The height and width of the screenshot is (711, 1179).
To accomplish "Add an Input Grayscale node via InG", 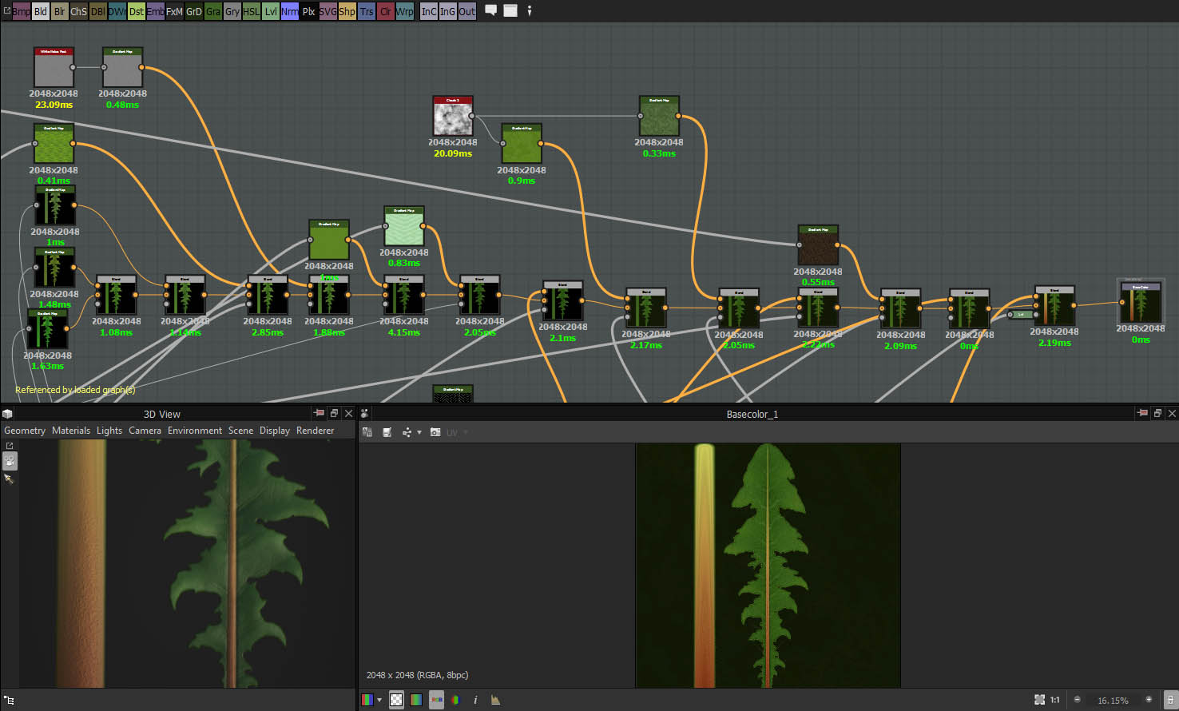I will click(x=448, y=11).
